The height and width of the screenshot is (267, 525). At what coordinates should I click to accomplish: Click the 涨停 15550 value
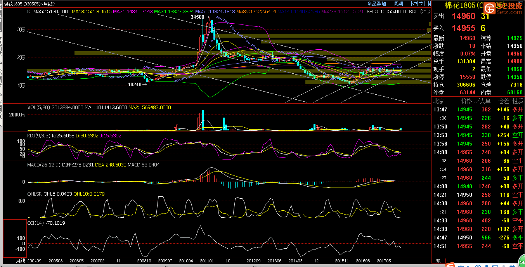pos(467,77)
